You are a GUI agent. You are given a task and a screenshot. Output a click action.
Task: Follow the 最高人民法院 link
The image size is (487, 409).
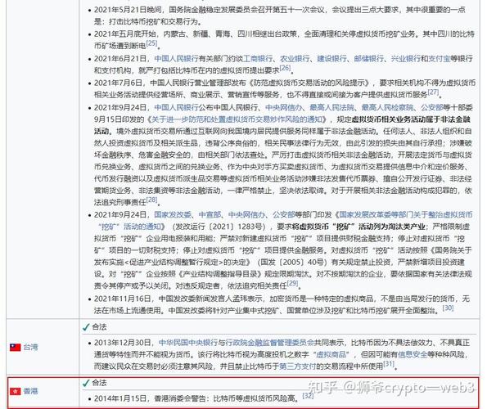pos(331,108)
